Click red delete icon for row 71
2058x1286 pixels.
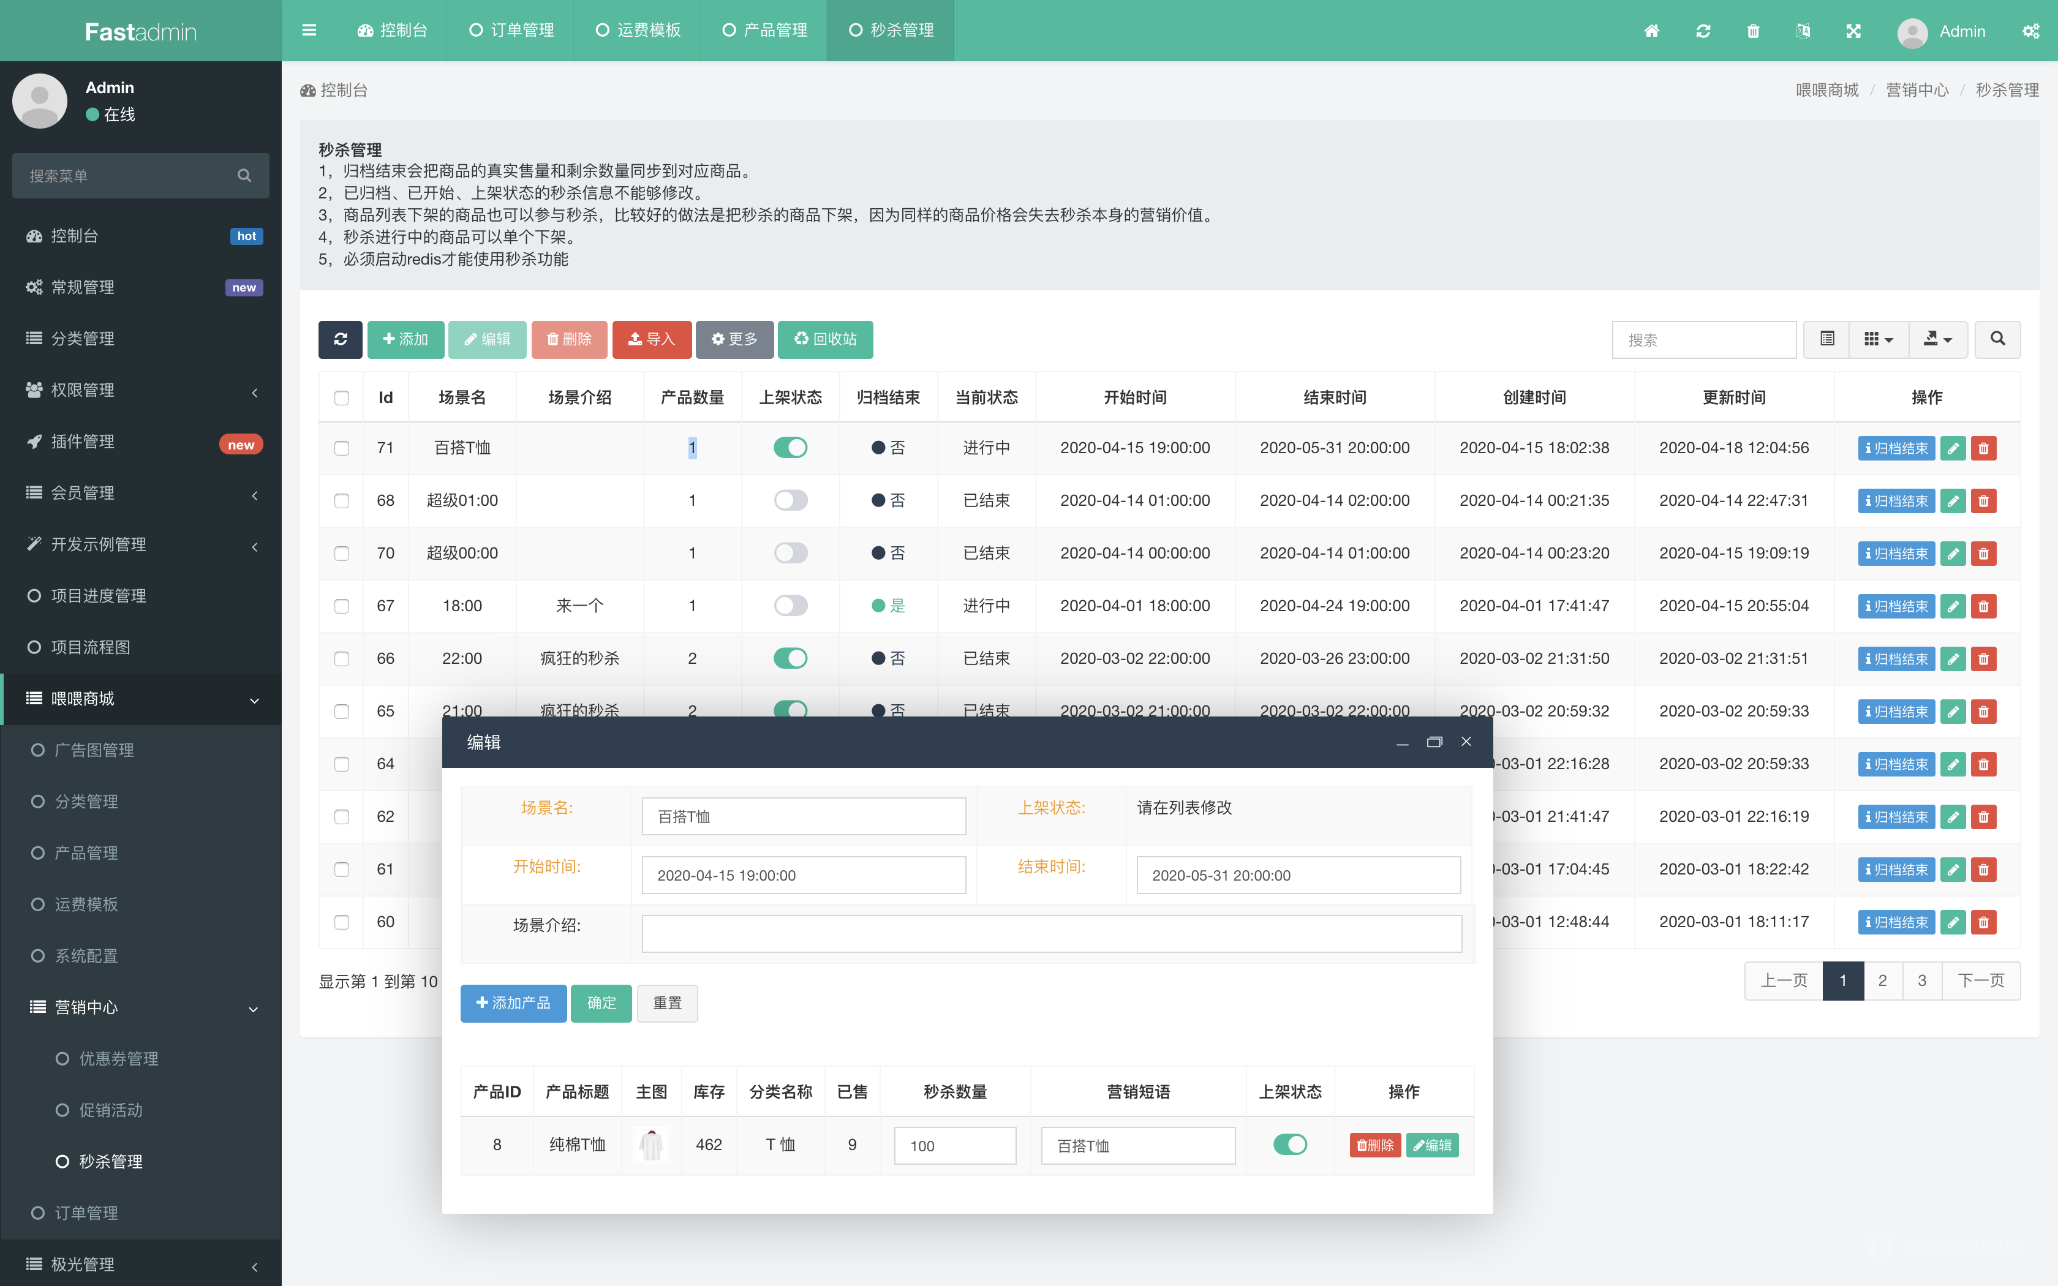tap(1983, 448)
